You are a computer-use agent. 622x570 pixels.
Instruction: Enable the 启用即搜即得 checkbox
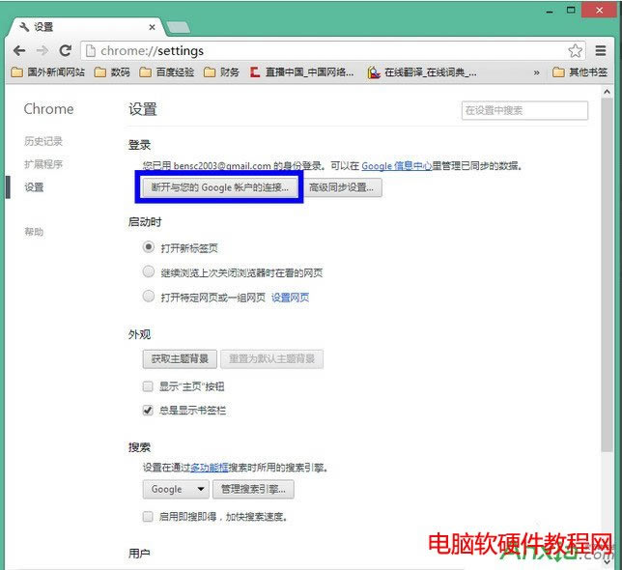point(148,517)
